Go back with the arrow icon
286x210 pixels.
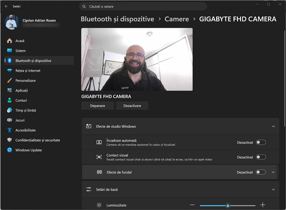click(x=6, y=6)
